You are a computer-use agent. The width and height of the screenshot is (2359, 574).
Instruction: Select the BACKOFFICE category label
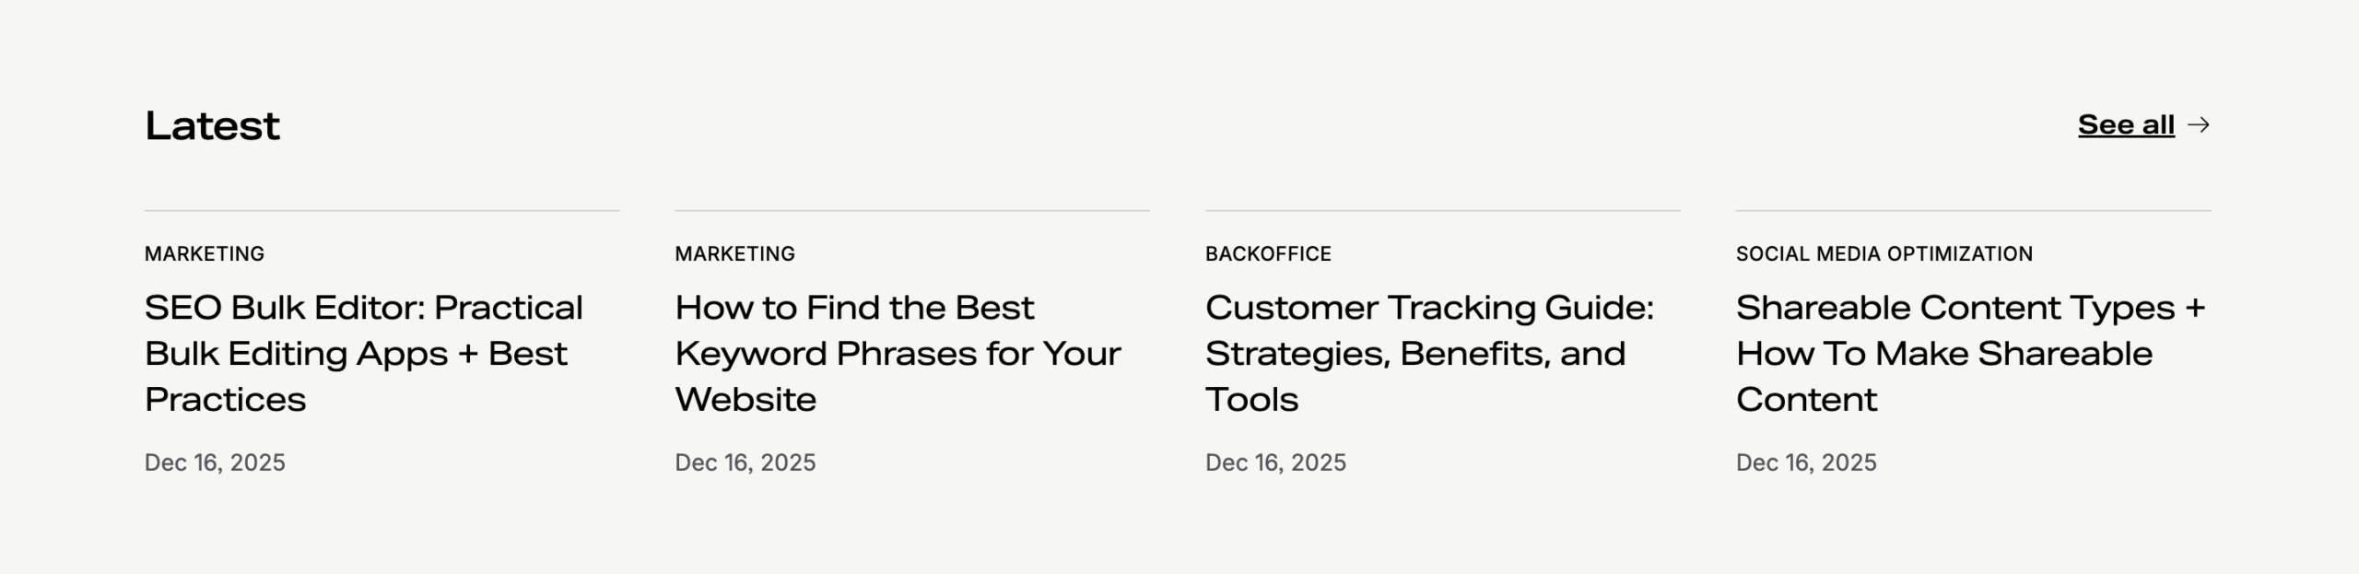[1268, 253]
